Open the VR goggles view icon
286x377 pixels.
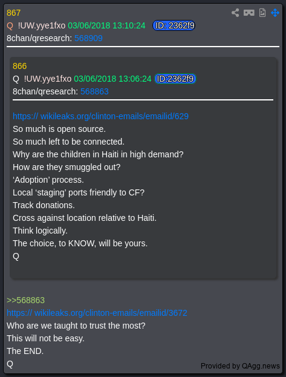(249, 13)
